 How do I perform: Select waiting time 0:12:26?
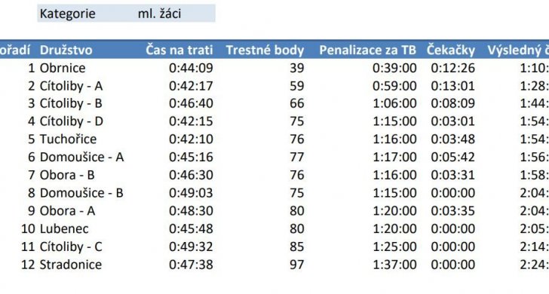tap(452, 68)
